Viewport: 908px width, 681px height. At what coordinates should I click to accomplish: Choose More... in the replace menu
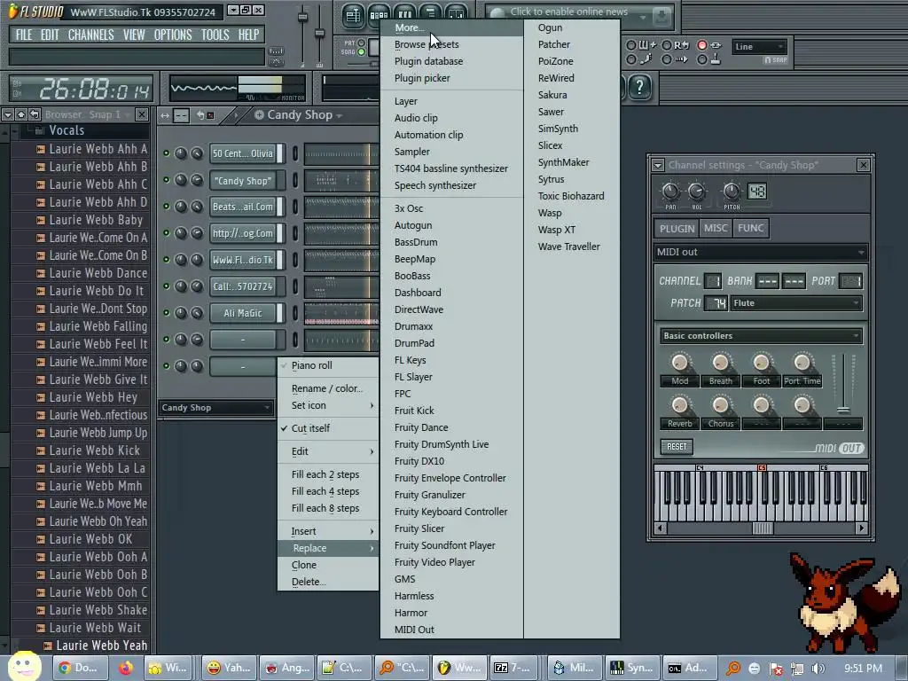[451, 27]
